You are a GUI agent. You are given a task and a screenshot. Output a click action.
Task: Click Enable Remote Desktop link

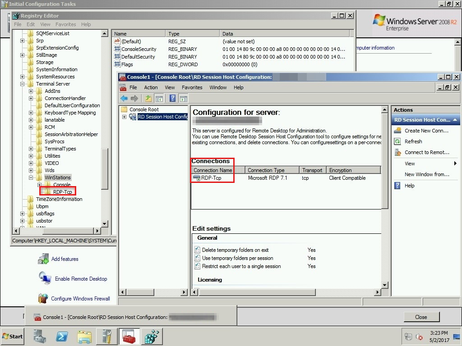coord(81,278)
